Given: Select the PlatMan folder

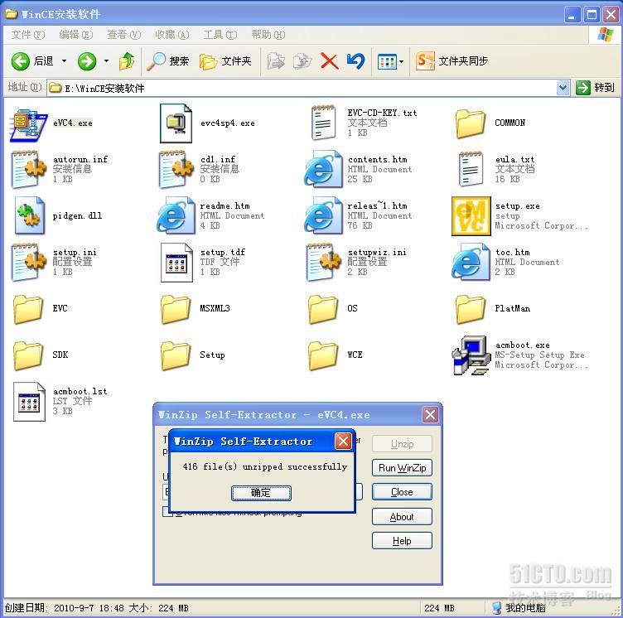Looking at the screenshot, I should click(471, 309).
